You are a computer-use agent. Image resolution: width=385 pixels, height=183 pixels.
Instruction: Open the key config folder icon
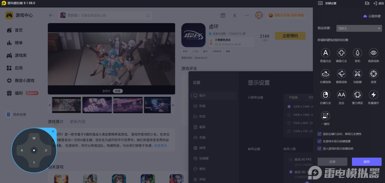(367, 3)
